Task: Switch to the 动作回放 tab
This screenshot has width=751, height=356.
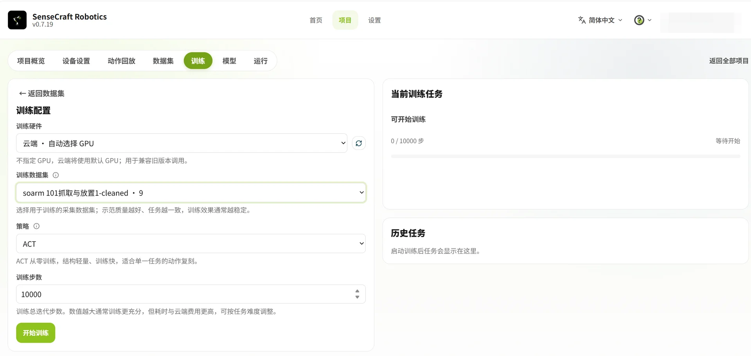Action: pyautogui.click(x=121, y=61)
